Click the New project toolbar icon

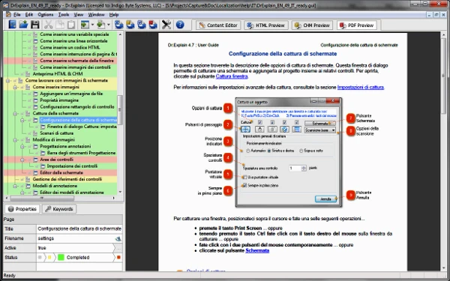tap(12, 25)
